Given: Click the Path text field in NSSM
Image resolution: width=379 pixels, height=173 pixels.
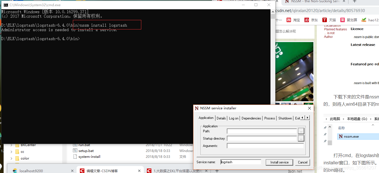Looking at the screenshot, I should [262, 131].
